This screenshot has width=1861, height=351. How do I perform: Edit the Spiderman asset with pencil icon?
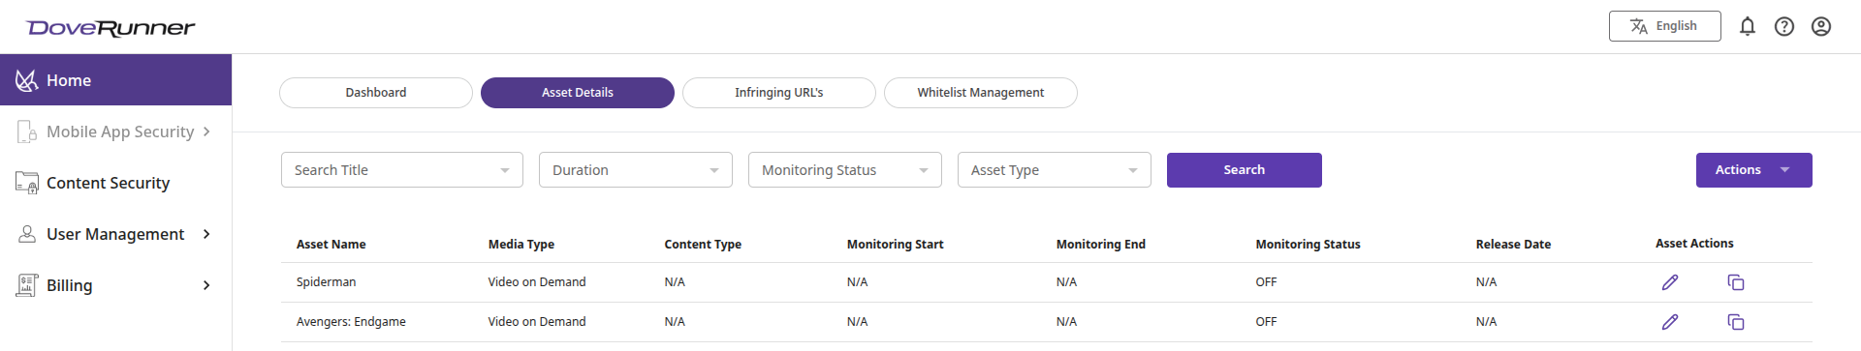(1670, 282)
